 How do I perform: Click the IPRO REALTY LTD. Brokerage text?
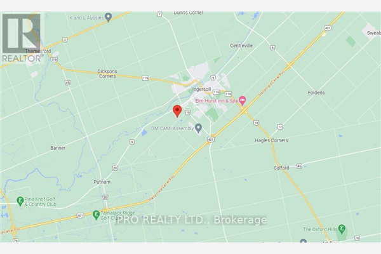(x=190, y=220)
